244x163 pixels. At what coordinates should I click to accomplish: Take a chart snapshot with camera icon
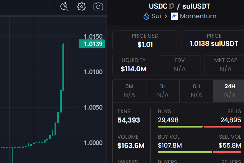point(98,7)
